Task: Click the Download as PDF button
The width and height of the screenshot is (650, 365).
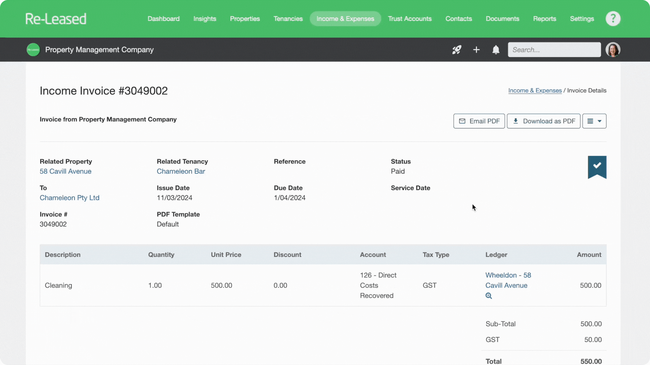Action: pyautogui.click(x=543, y=121)
